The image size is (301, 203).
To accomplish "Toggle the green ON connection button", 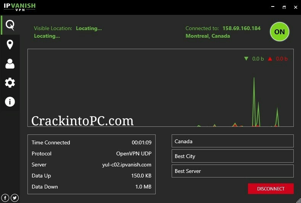I will pyautogui.click(x=280, y=32).
